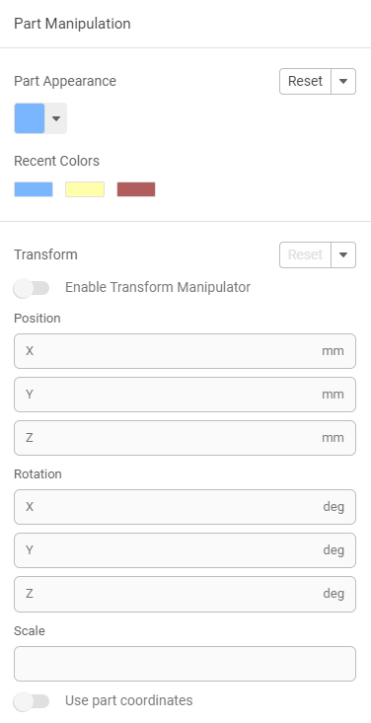Click the Rotation Y degrees field

(185, 550)
